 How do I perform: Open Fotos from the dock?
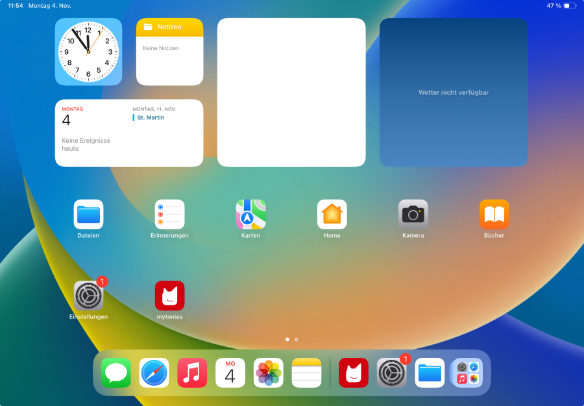click(268, 372)
